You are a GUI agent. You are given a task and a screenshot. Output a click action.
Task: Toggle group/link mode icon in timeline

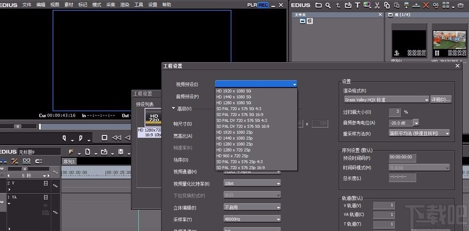click(x=27, y=162)
